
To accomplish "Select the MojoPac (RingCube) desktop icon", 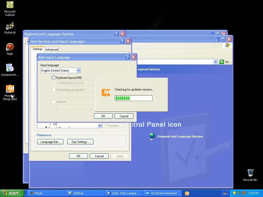I will pyautogui.click(x=10, y=92).
